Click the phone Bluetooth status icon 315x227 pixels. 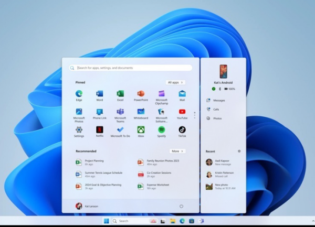[x=220, y=89]
